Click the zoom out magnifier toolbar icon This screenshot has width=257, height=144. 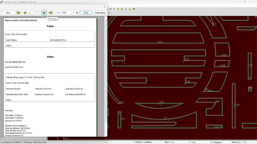tap(114, 9)
